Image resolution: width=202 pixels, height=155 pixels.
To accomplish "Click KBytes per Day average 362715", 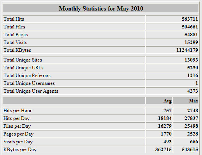I will click(x=163, y=150).
